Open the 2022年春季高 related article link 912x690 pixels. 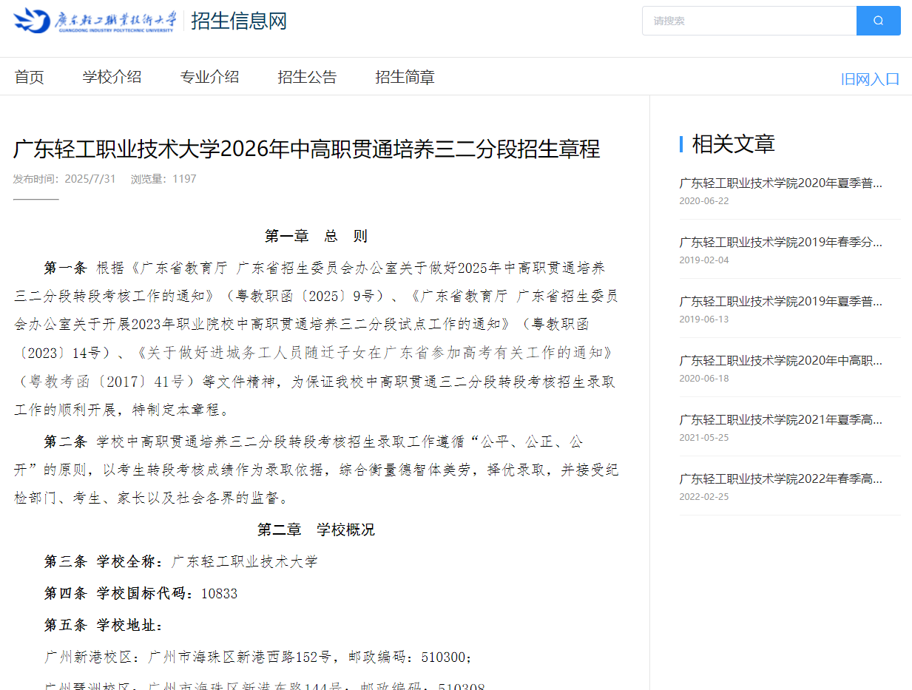(x=780, y=478)
